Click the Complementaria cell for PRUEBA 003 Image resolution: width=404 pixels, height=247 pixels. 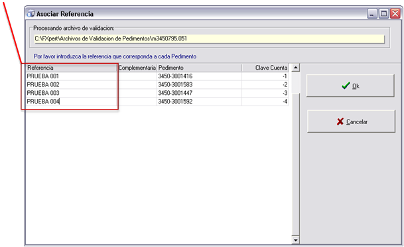[137, 93]
